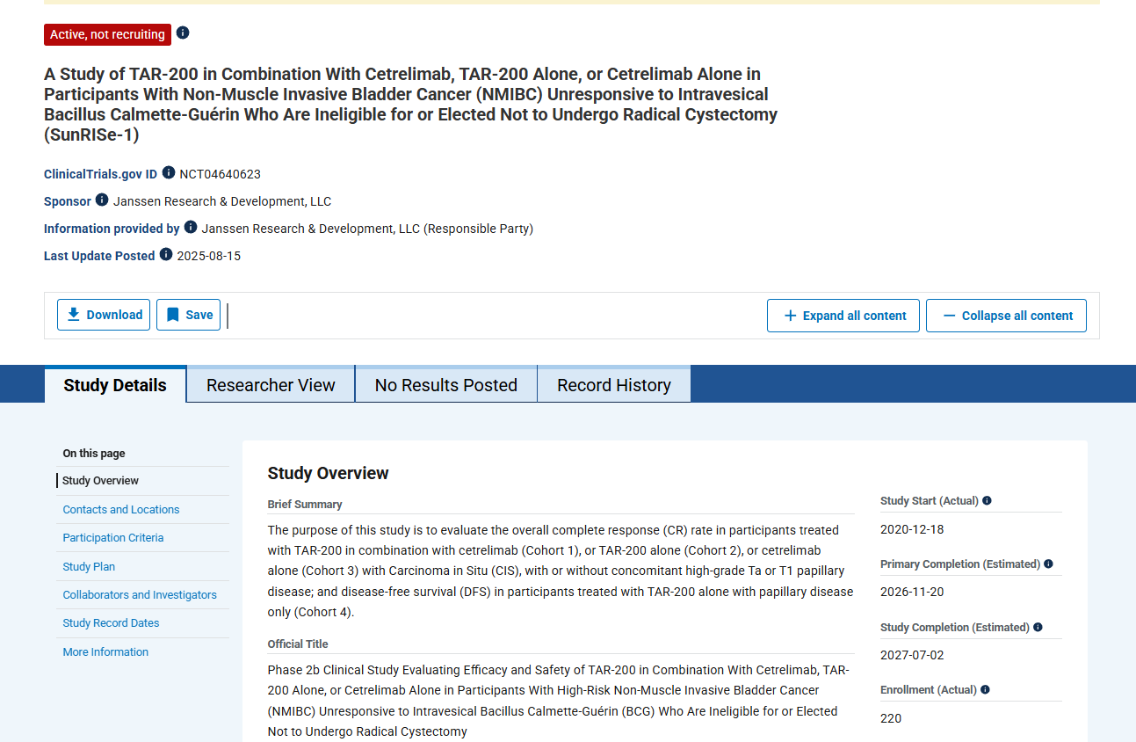Image resolution: width=1136 pixels, height=742 pixels.
Task: Click the 2026-11-20 primary completion date
Action: pyautogui.click(x=912, y=592)
